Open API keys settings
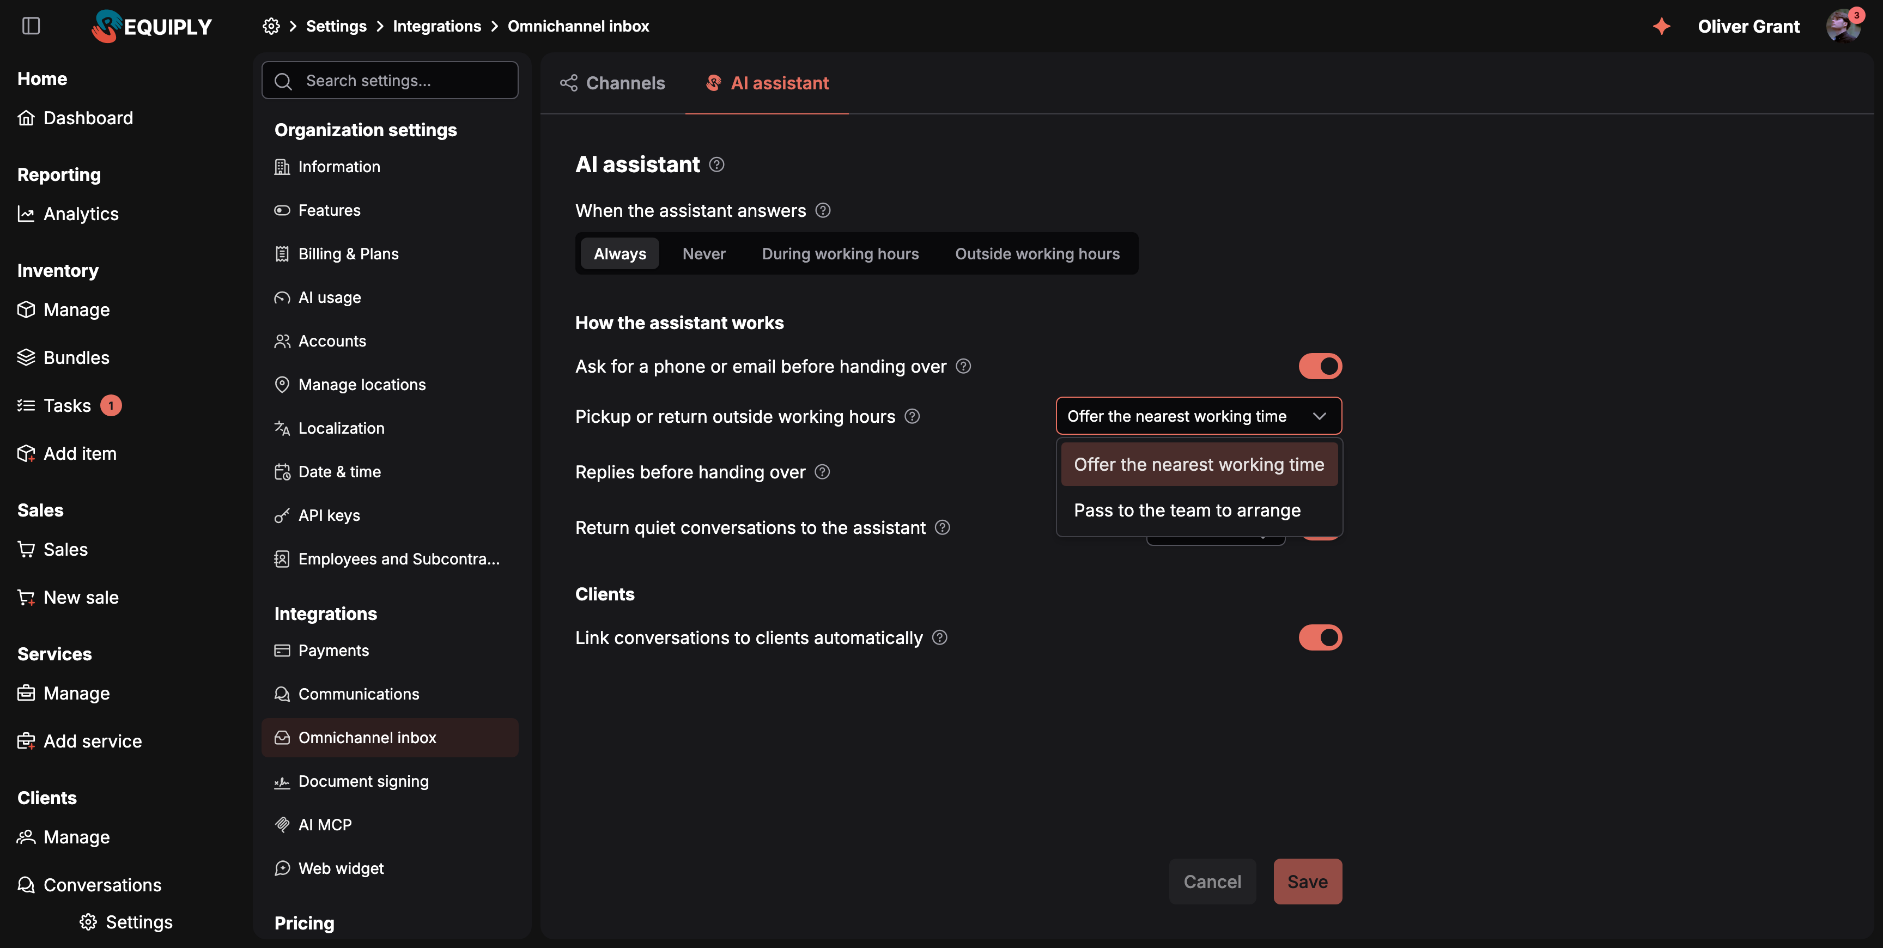Image resolution: width=1883 pixels, height=948 pixels. [390, 516]
